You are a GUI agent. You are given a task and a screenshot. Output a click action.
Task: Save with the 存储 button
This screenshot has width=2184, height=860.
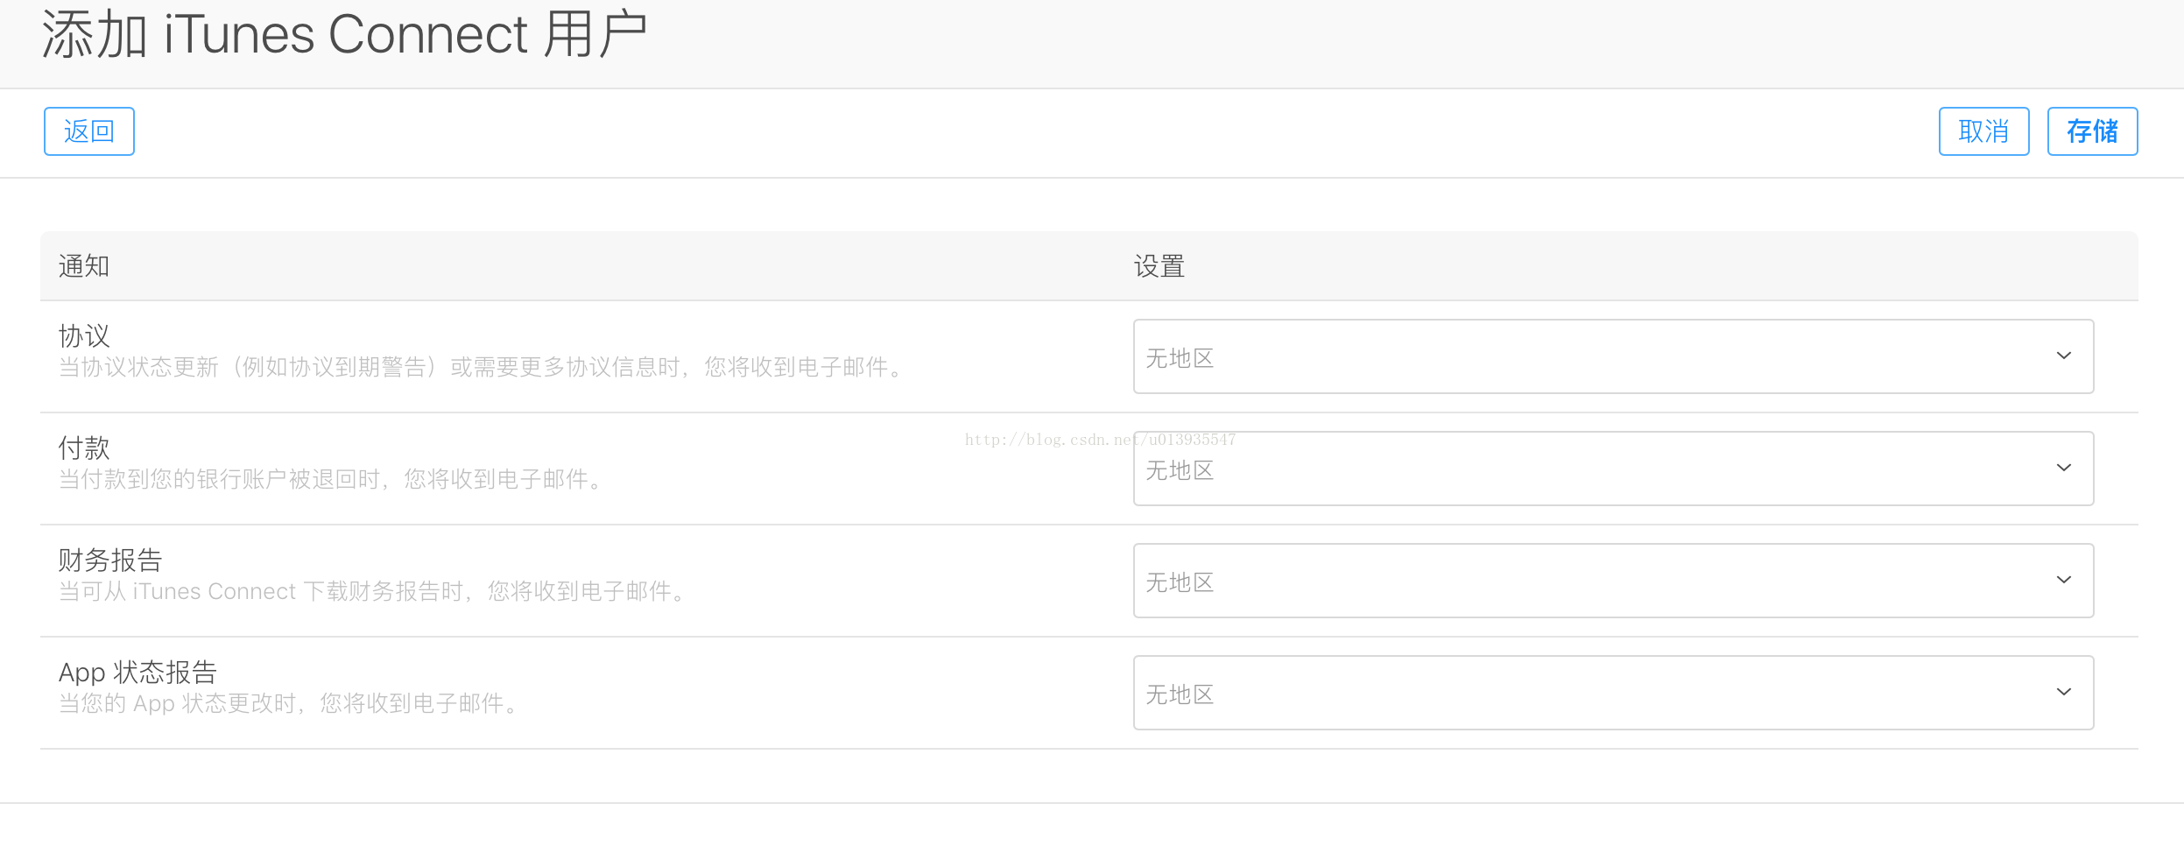(x=2092, y=131)
